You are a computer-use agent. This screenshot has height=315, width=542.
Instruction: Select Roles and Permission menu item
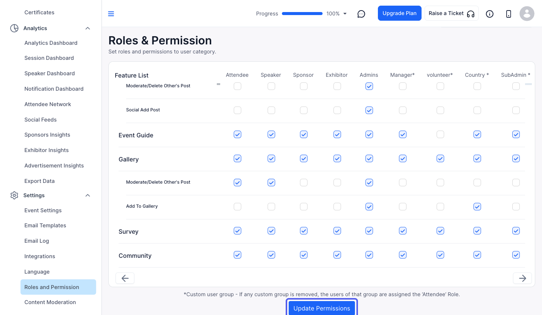(58, 287)
